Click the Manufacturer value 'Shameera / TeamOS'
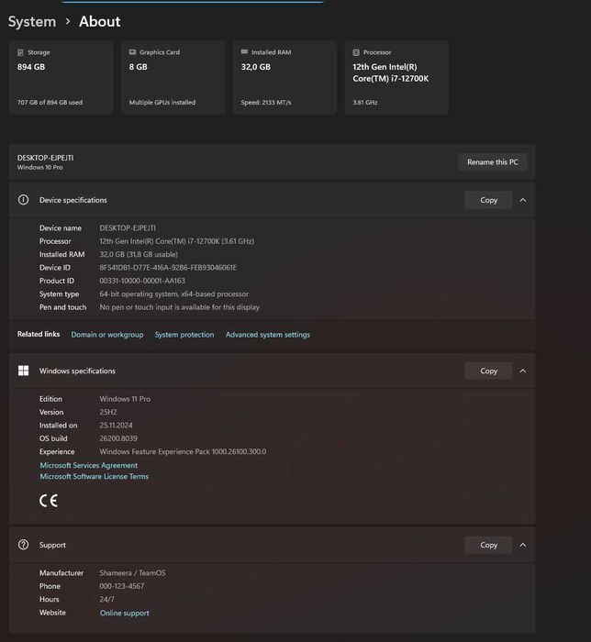The image size is (591, 642). [132, 573]
